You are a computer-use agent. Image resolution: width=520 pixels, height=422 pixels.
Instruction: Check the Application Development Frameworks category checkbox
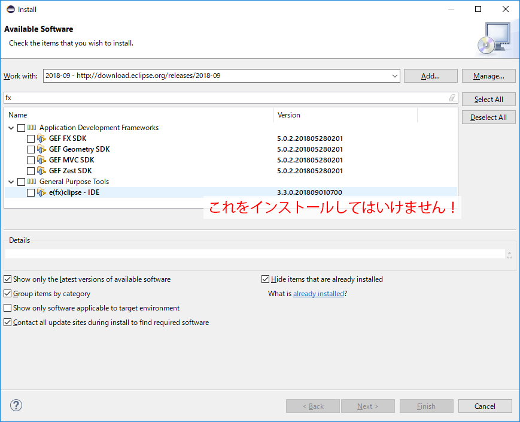point(21,128)
